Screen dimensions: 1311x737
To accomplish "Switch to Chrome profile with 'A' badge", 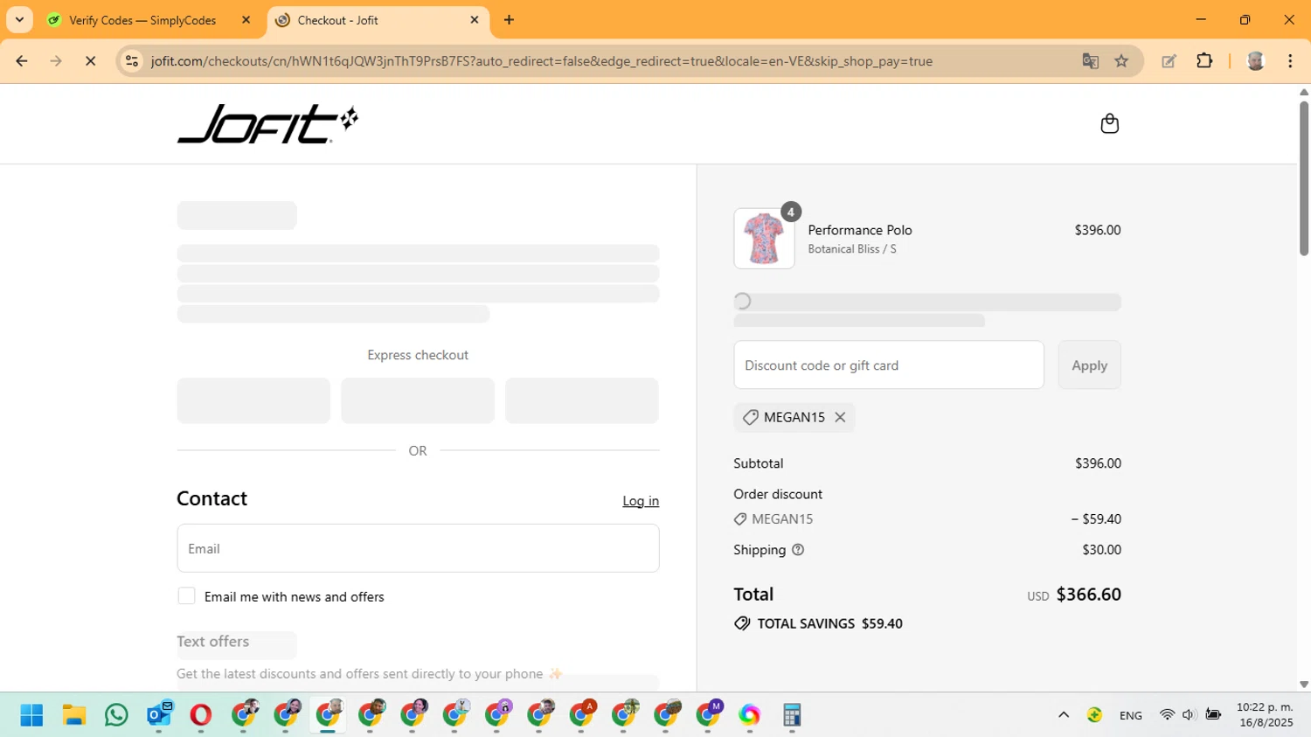I will point(582,715).
